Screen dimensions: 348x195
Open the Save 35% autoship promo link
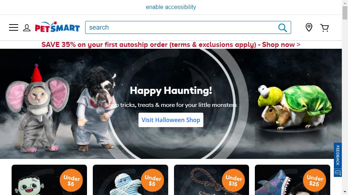click(x=171, y=45)
